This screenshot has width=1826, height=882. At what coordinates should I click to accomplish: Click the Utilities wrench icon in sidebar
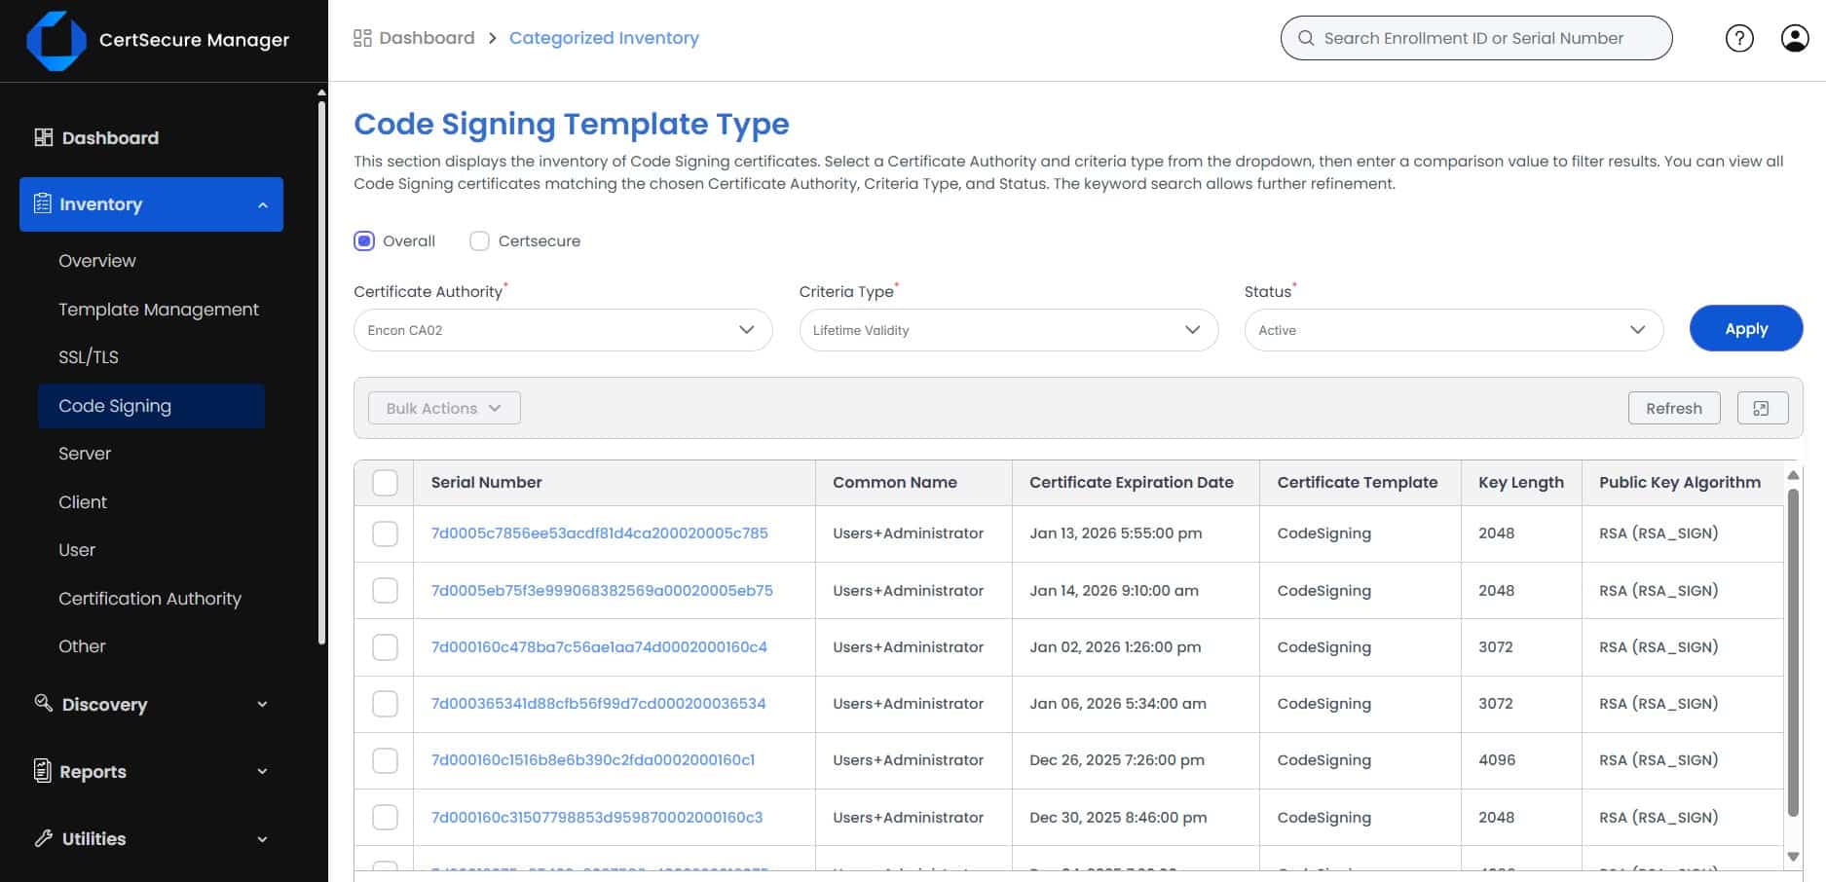pos(43,838)
